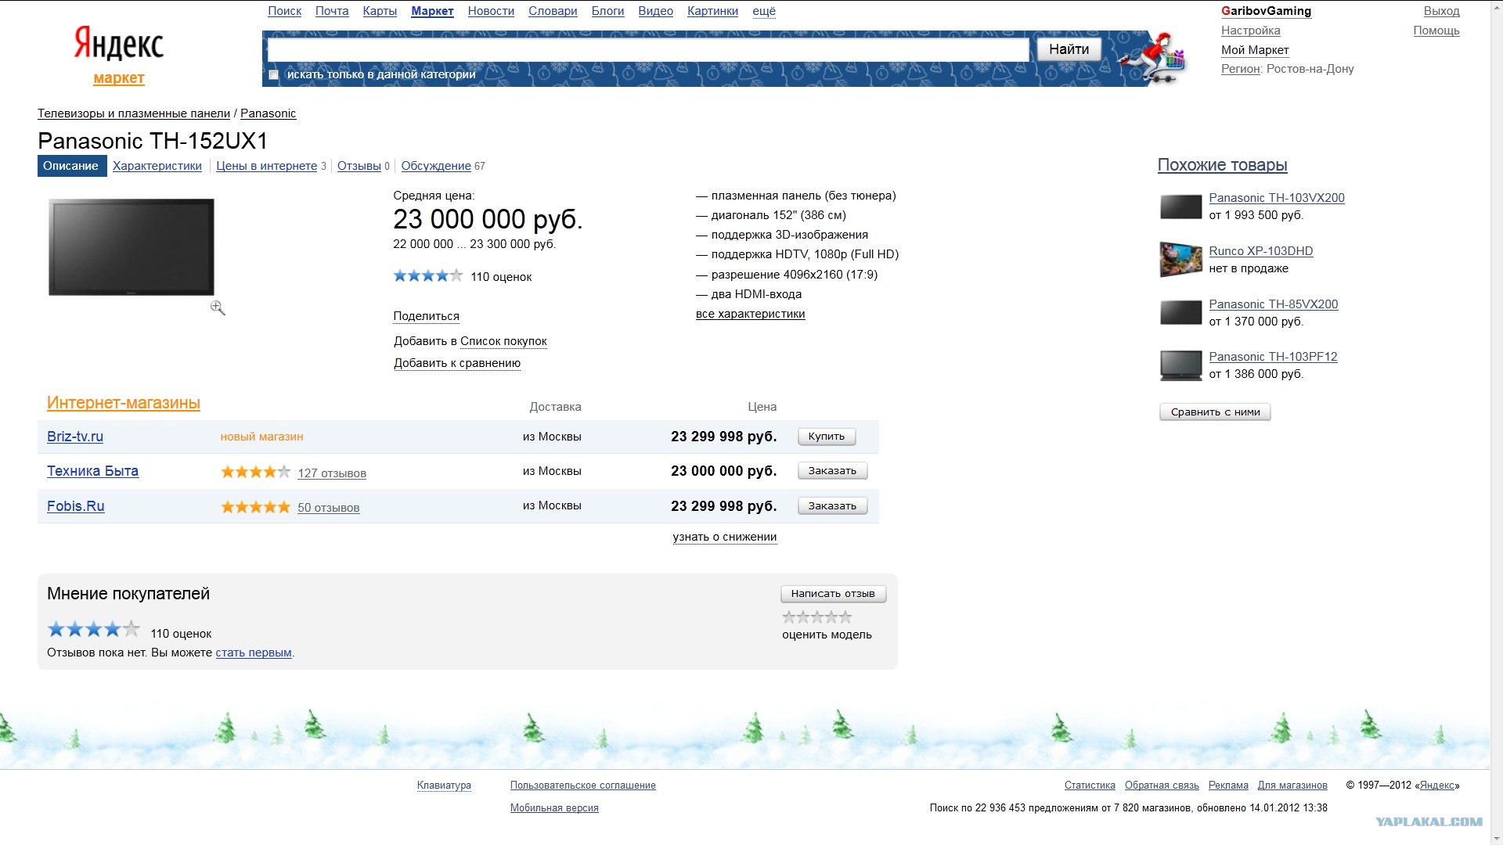The width and height of the screenshot is (1503, 845).
Task: Open the Новости service link
Action: pos(491,11)
